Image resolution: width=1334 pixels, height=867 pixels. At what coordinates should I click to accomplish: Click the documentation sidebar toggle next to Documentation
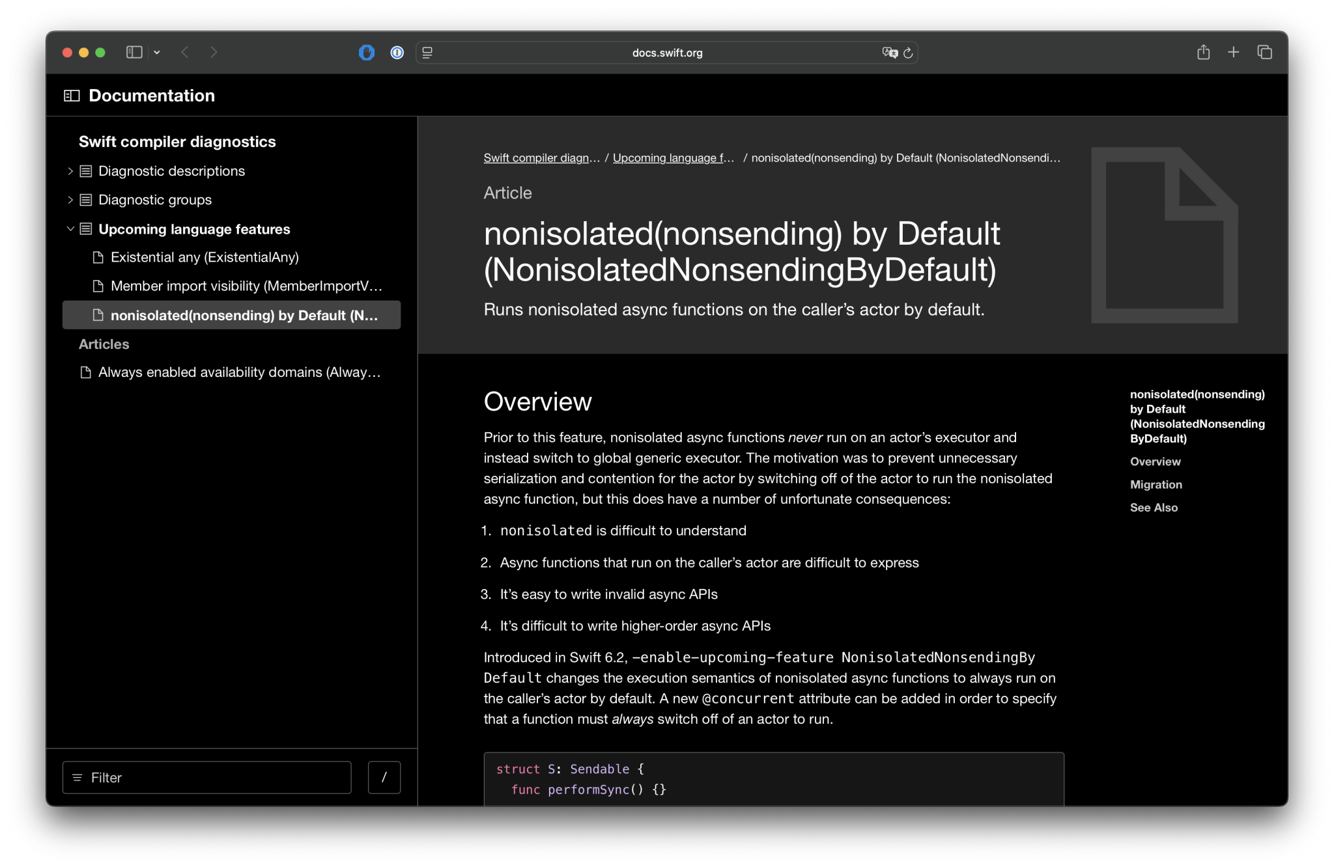[71, 95]
